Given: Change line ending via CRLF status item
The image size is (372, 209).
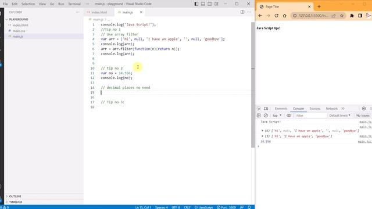Looking at the screenshot, I should (x=187, y=207).
